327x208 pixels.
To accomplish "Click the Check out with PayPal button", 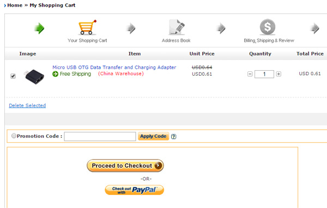I will 134,190.
